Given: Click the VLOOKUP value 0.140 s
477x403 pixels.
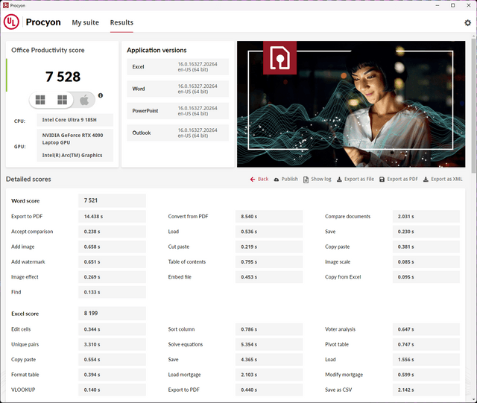Looking at the screenshot, I should (x=112, y=390).
